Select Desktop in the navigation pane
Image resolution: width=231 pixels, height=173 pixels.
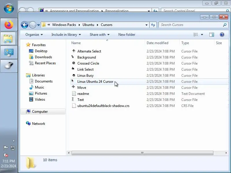click(x=41, y=51)
